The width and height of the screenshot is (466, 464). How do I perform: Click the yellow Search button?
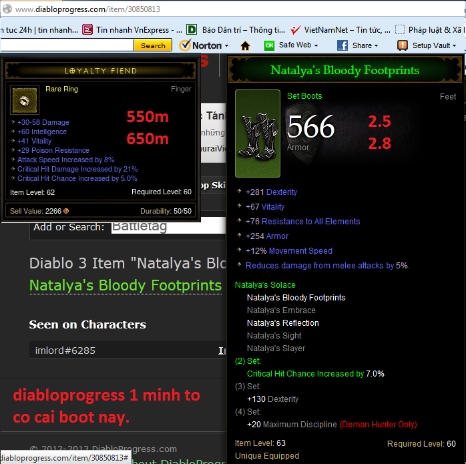153,45
